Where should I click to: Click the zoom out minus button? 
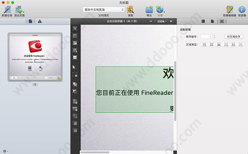151,21
